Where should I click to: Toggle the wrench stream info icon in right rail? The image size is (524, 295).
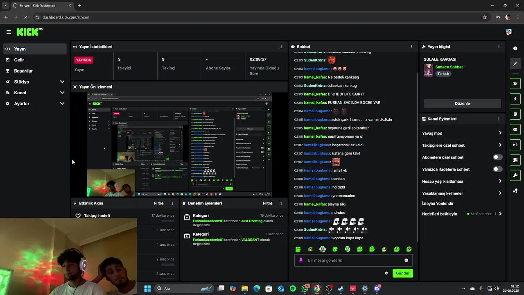pyautogui.click(x=515, y=175)
